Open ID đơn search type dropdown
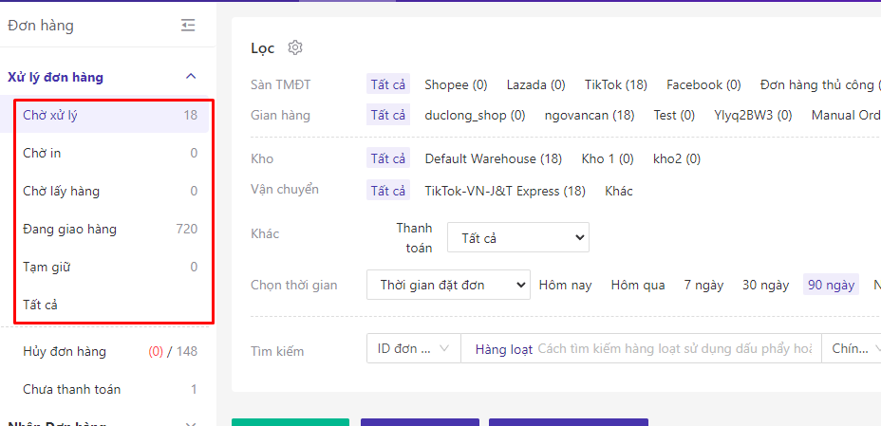 pos(413,349)
